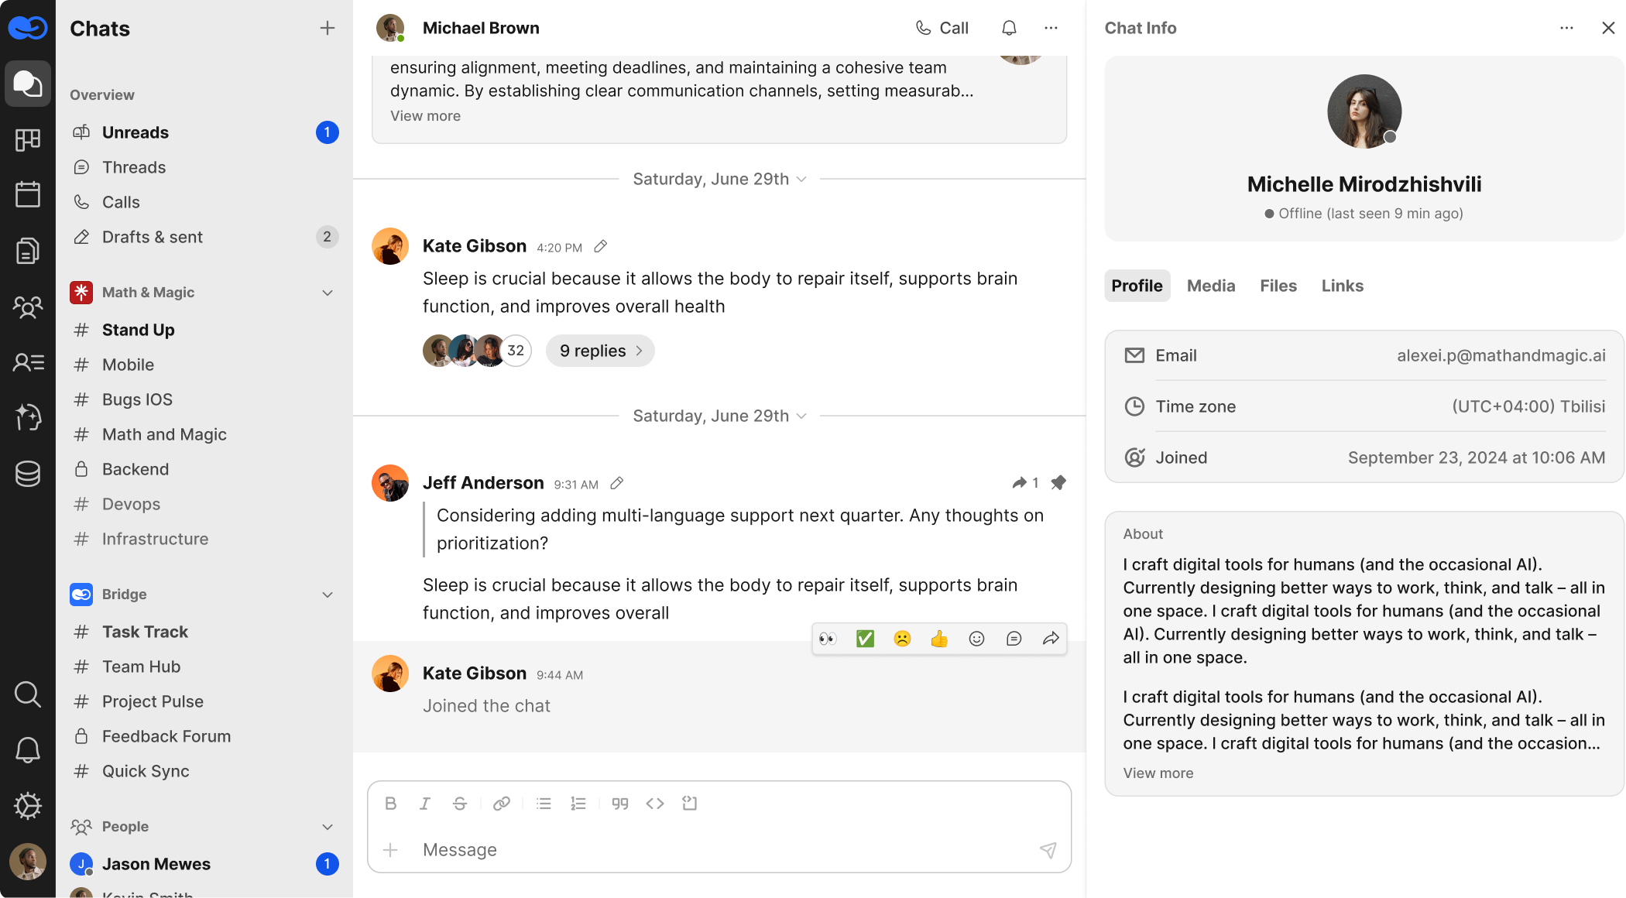Open settings gear in the sidebar
Viewport: 1626px width, 898px height.
28,806
